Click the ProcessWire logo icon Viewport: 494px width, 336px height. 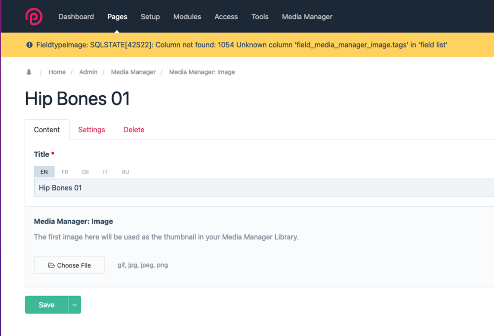tap(34, 16)
